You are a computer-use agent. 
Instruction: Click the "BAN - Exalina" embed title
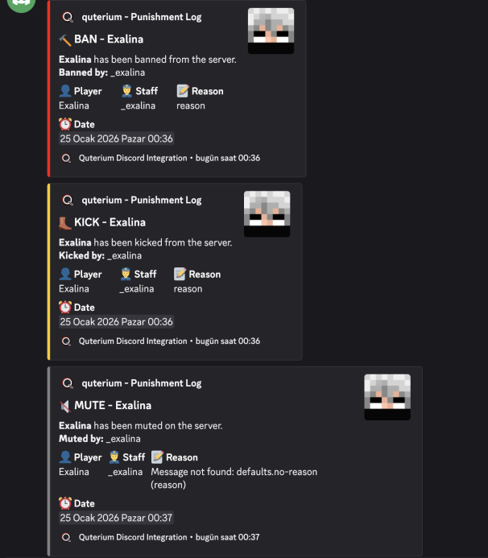click(109, 39)
